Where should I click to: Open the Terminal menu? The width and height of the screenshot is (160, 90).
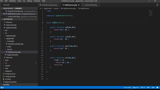37,1
